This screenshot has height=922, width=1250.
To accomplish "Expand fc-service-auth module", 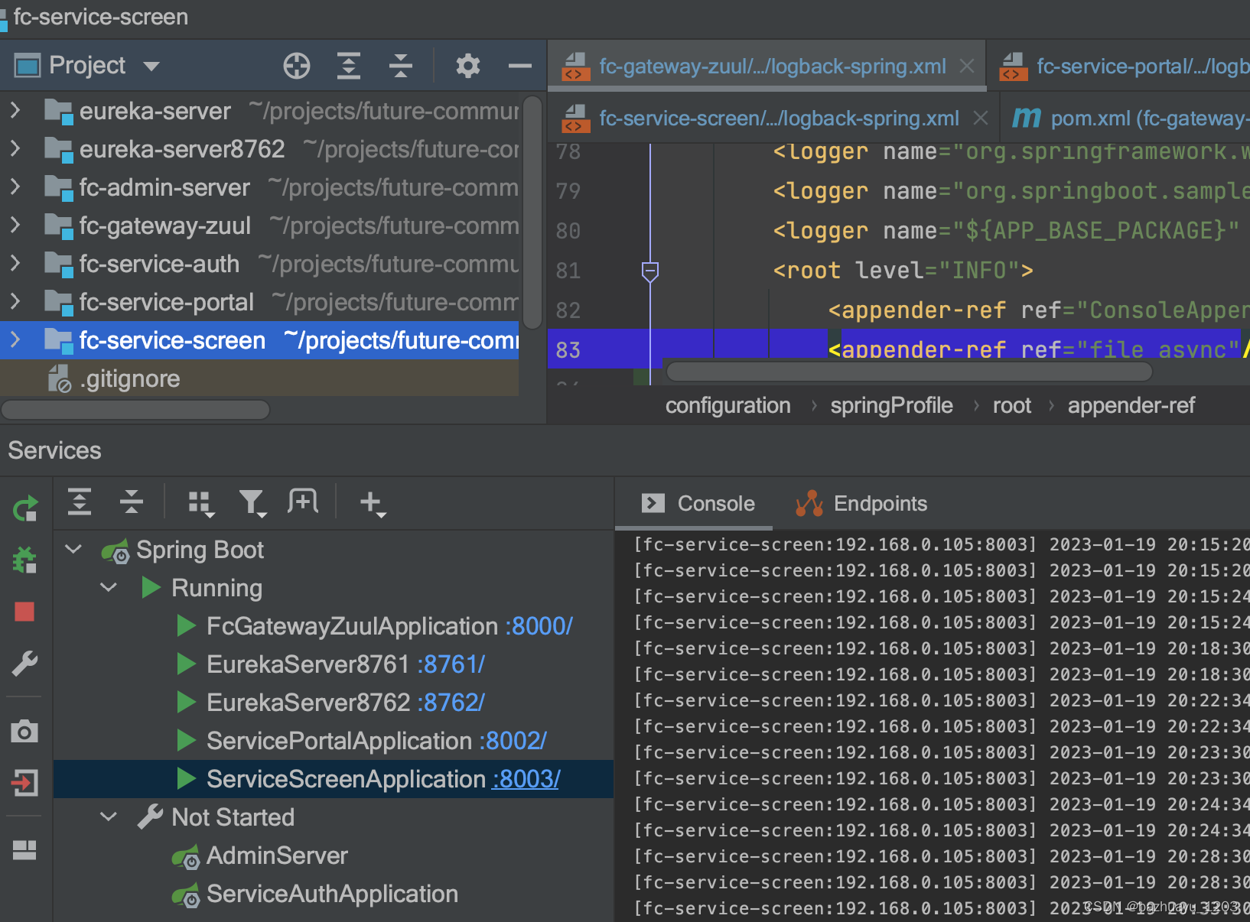I will [15, 264].
